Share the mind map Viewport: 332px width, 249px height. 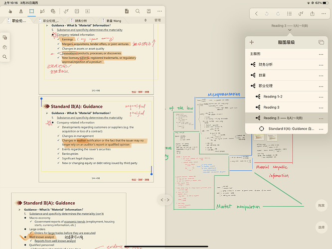coord(312,14)
